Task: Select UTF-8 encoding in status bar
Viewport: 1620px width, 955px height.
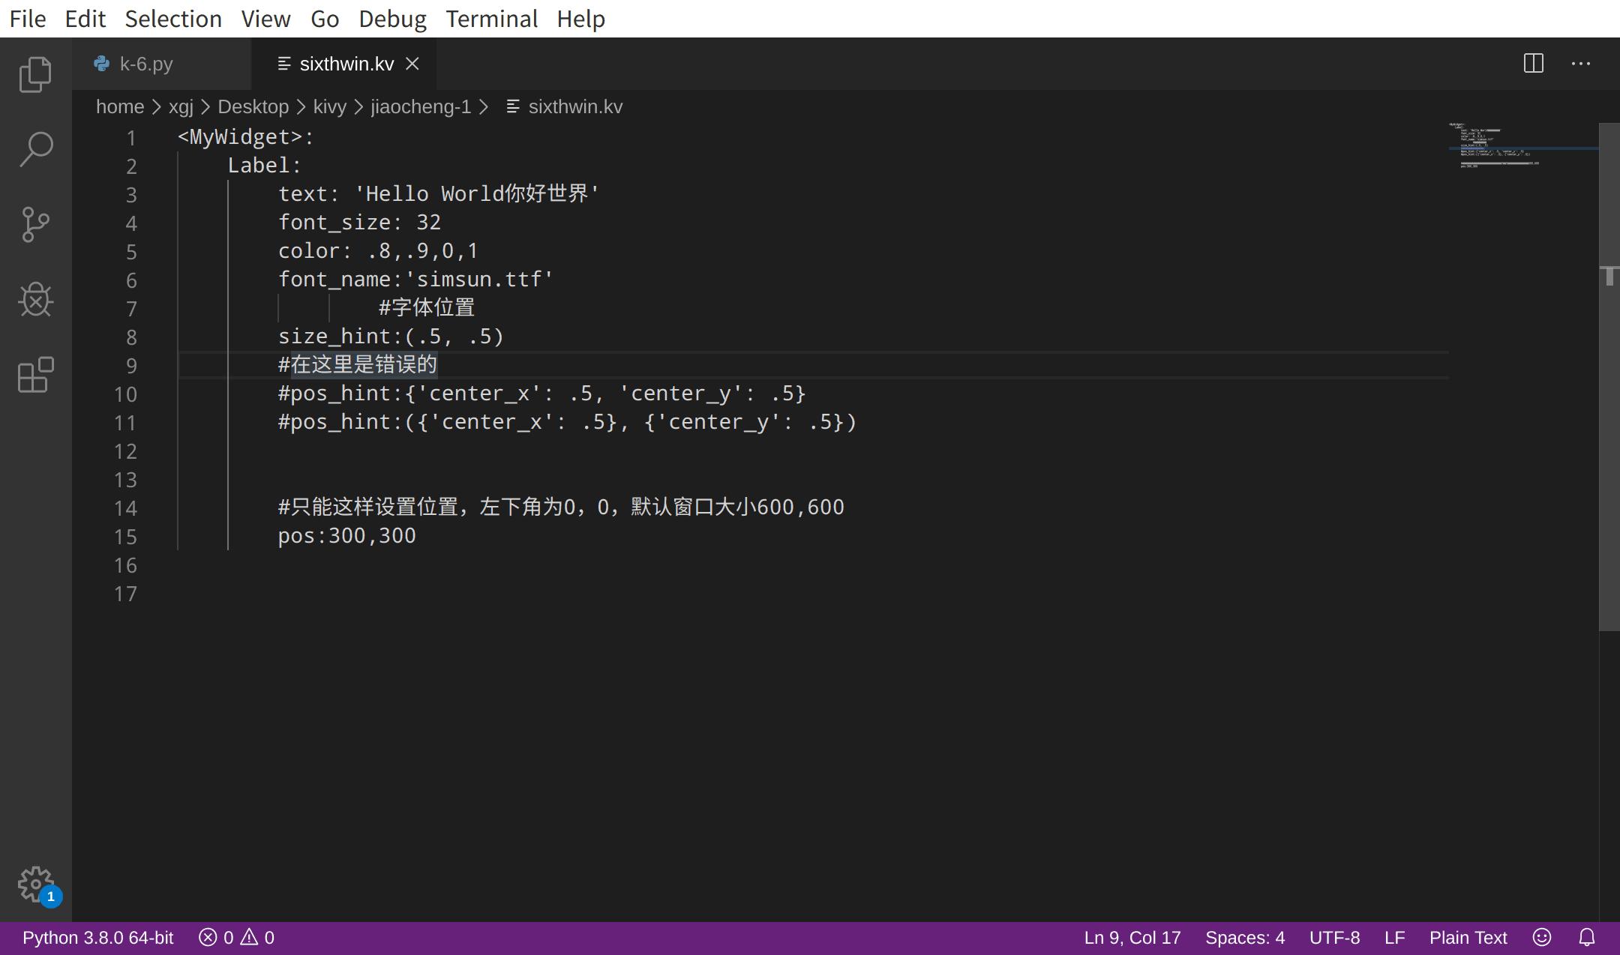Action: click(x=1335, y=937)
